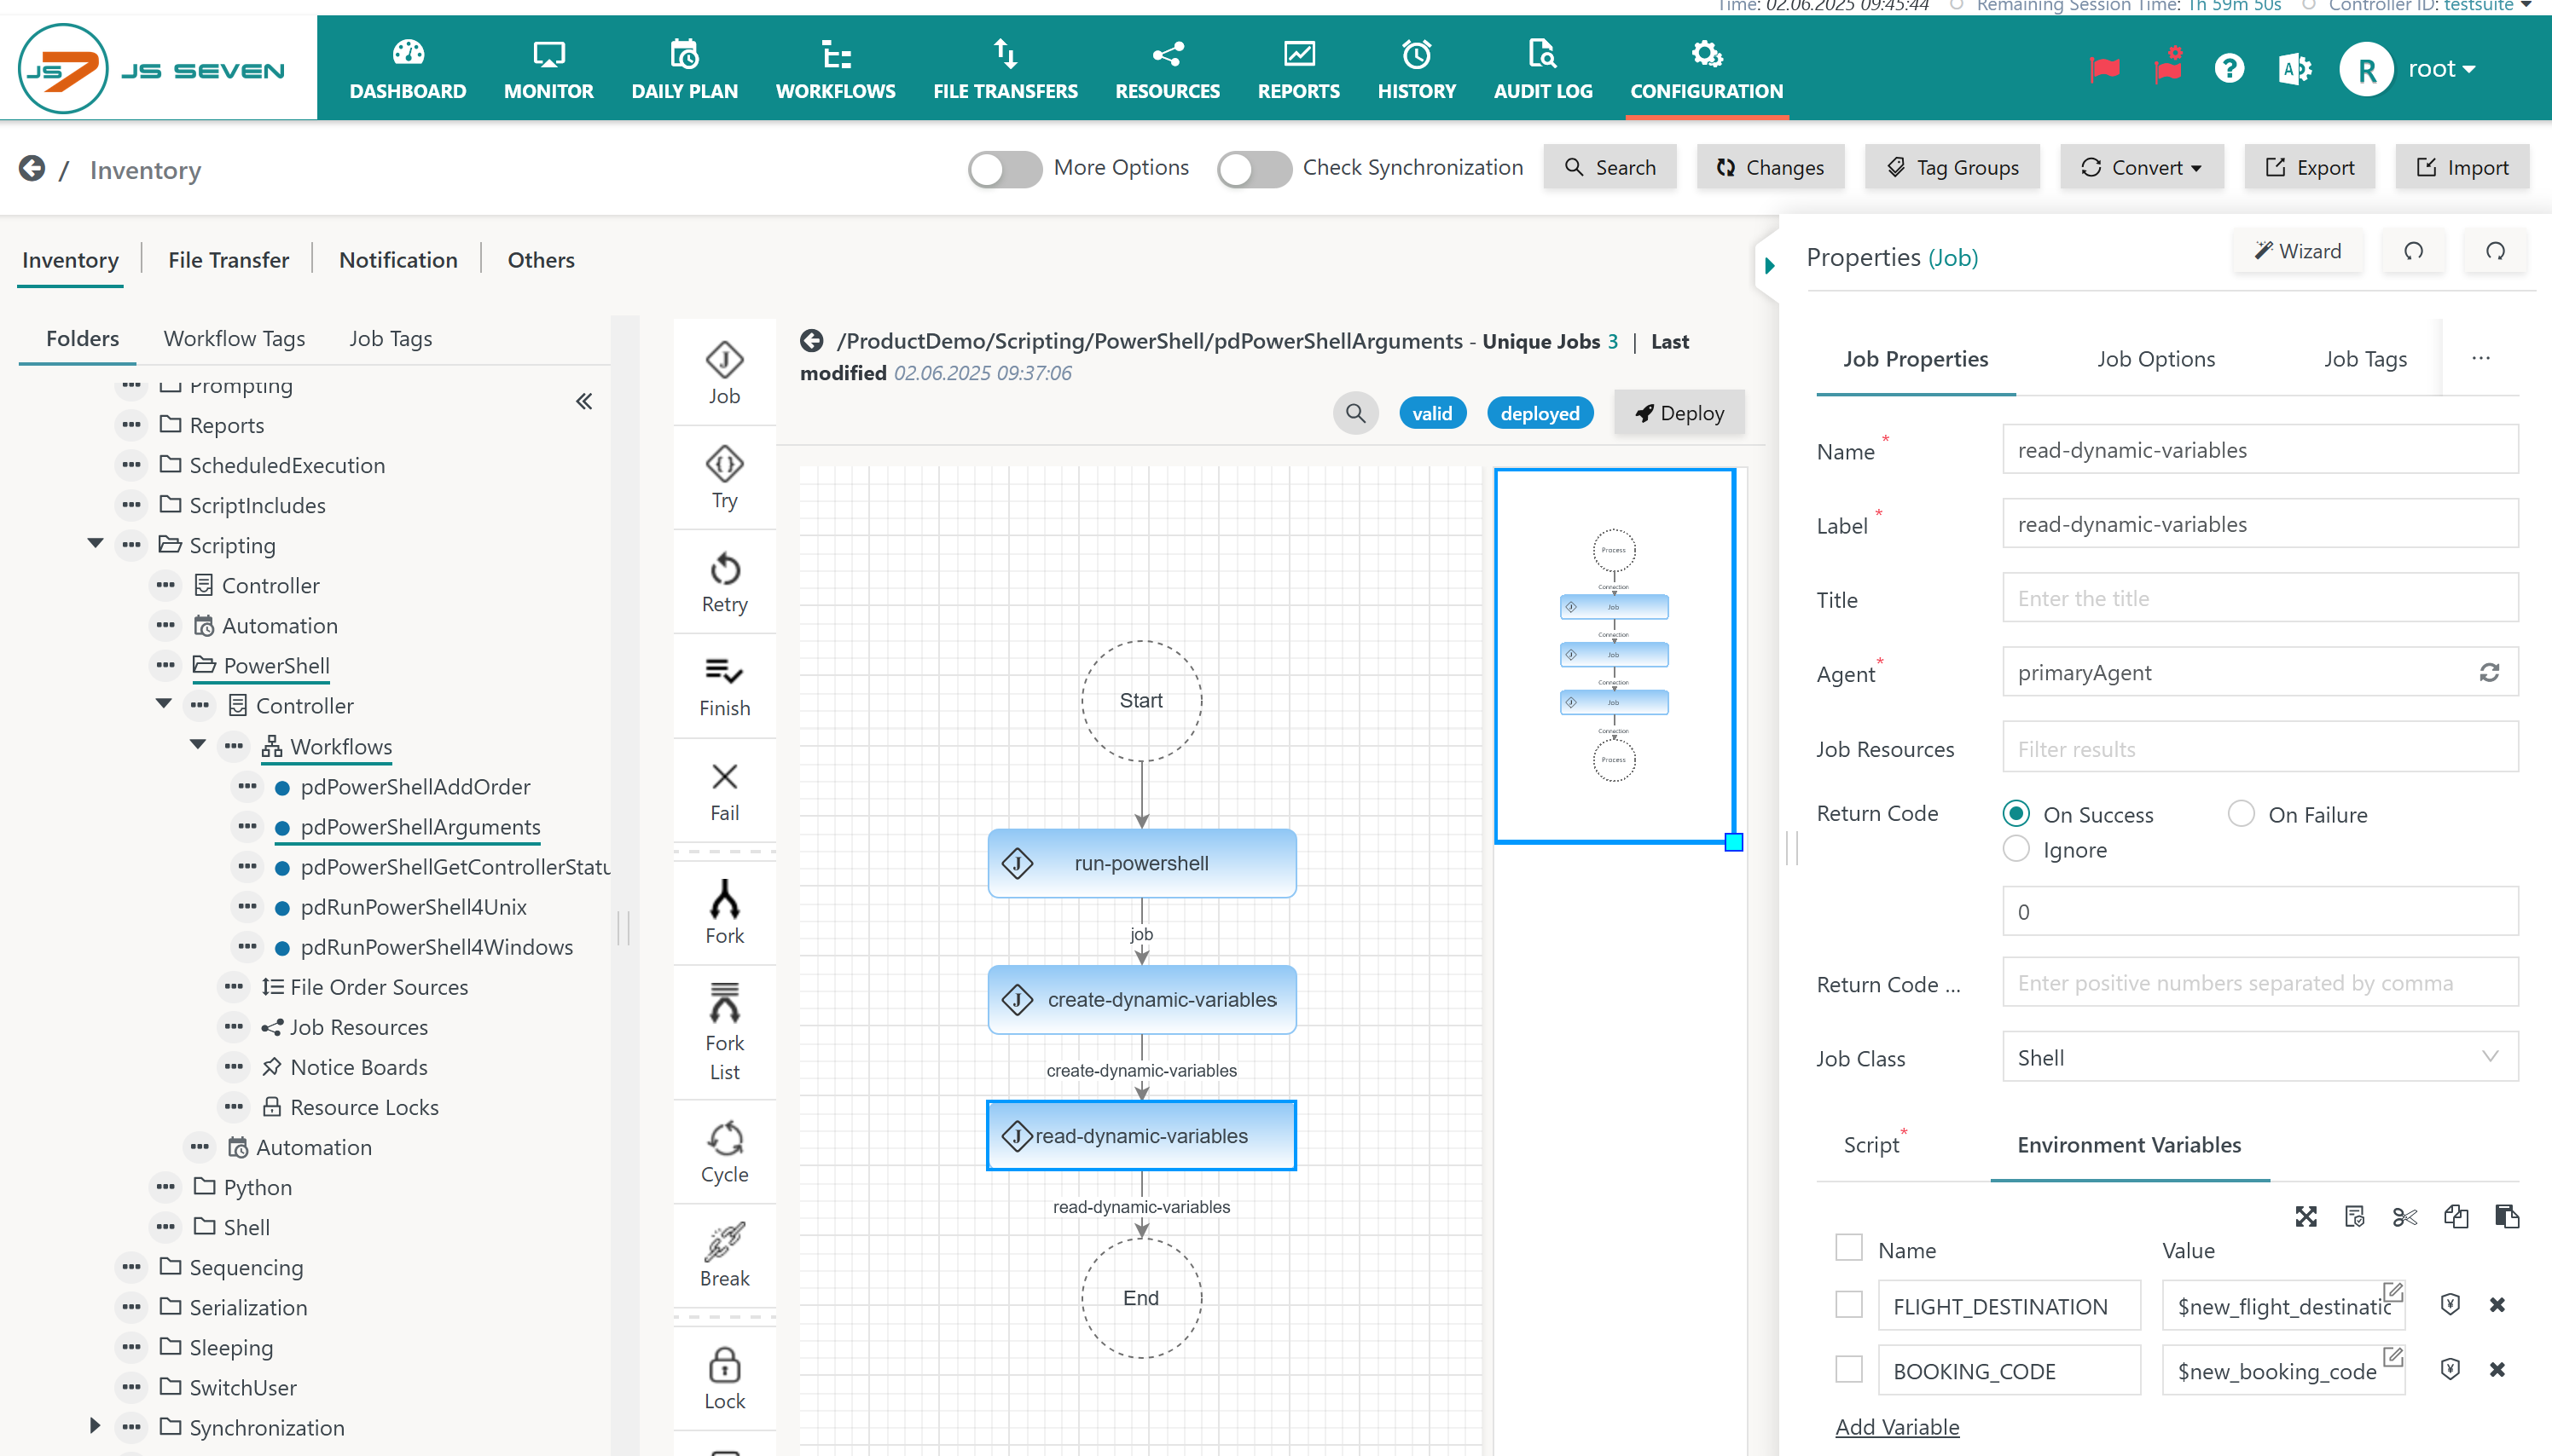Switch to the Job Options tab
The width and height of the screenshot is (2552, 1456).
point(2155,358)
